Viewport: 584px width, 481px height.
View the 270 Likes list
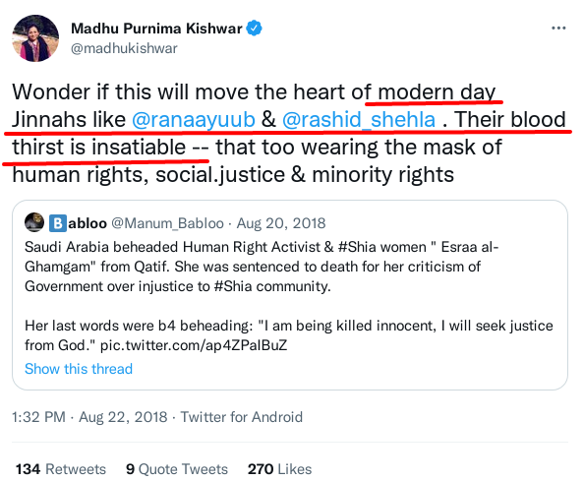click(x=279, y=469)
